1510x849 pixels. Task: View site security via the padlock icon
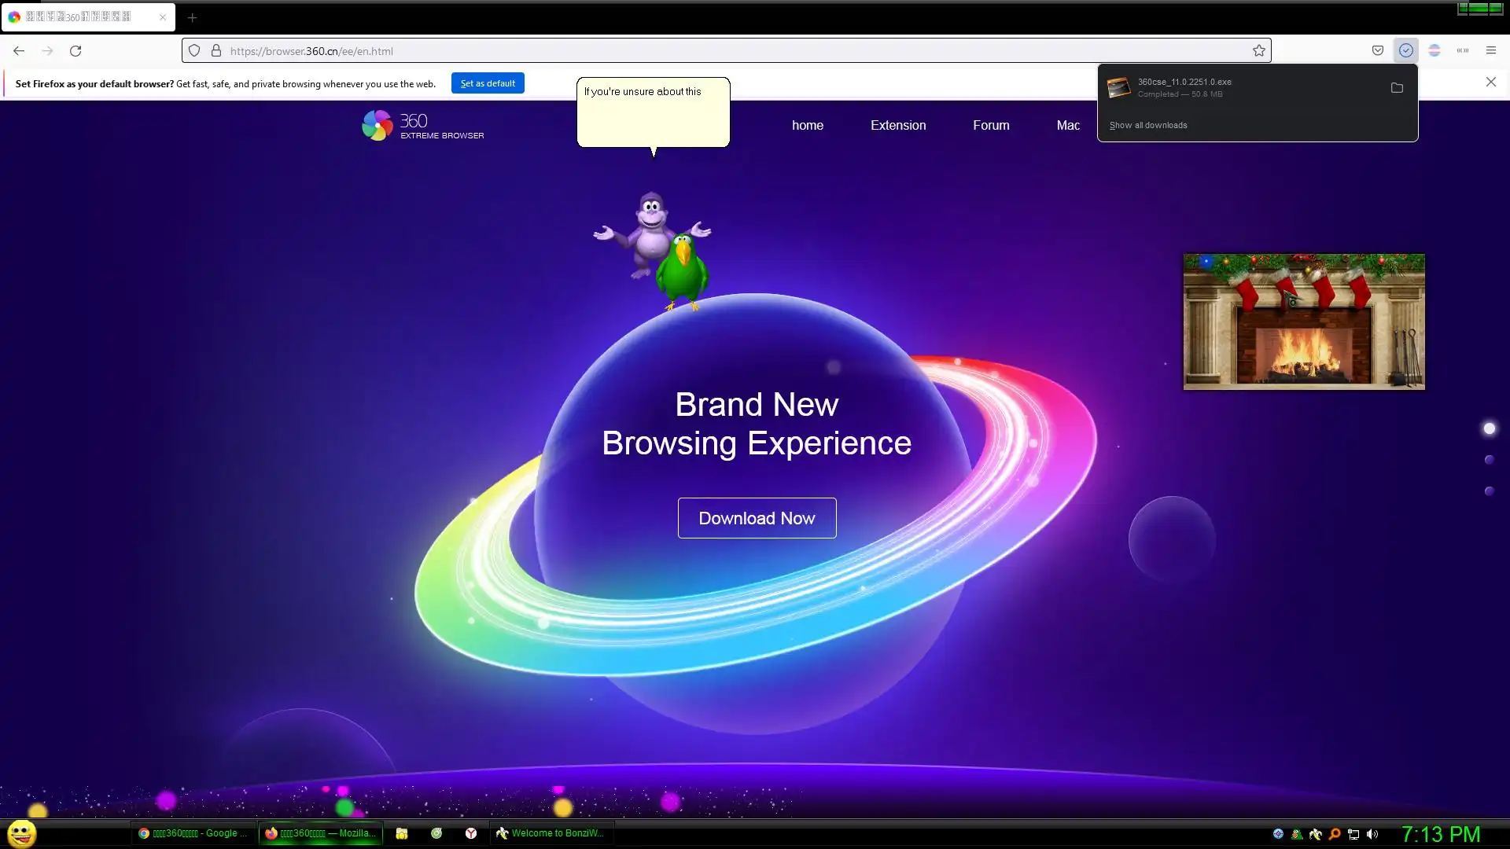(x=216, y=51)
